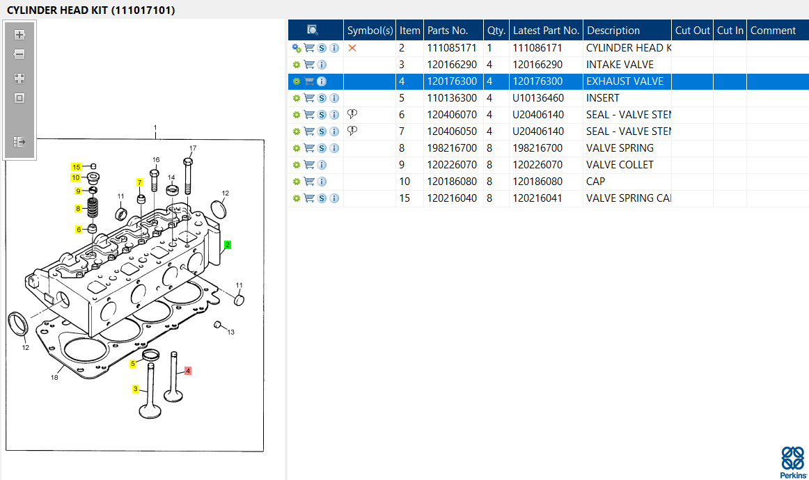The height and width of the screenshot is (480, 809).
Task: Select the VALVE SPRING row description
Action: click(x=620, y=148)
